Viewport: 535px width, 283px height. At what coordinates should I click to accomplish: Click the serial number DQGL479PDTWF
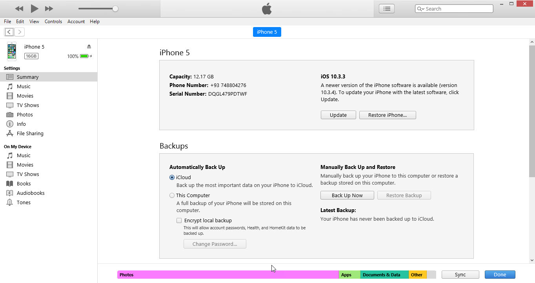tap(227, 94)
